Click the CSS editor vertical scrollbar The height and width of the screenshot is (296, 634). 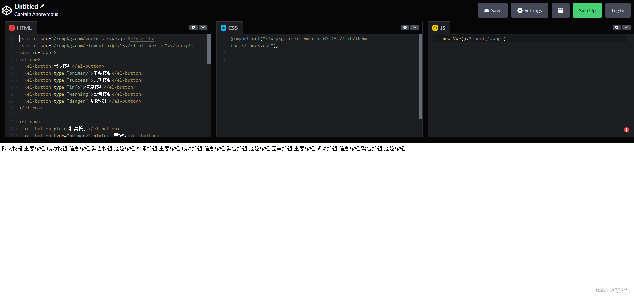tap(421, 76)
